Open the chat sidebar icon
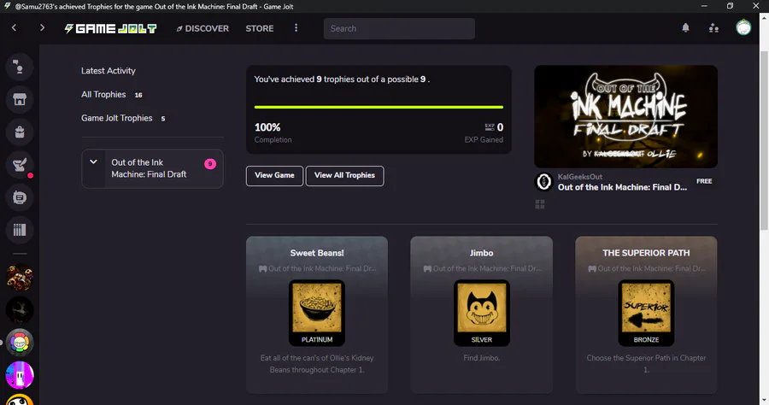 (20, 67)
